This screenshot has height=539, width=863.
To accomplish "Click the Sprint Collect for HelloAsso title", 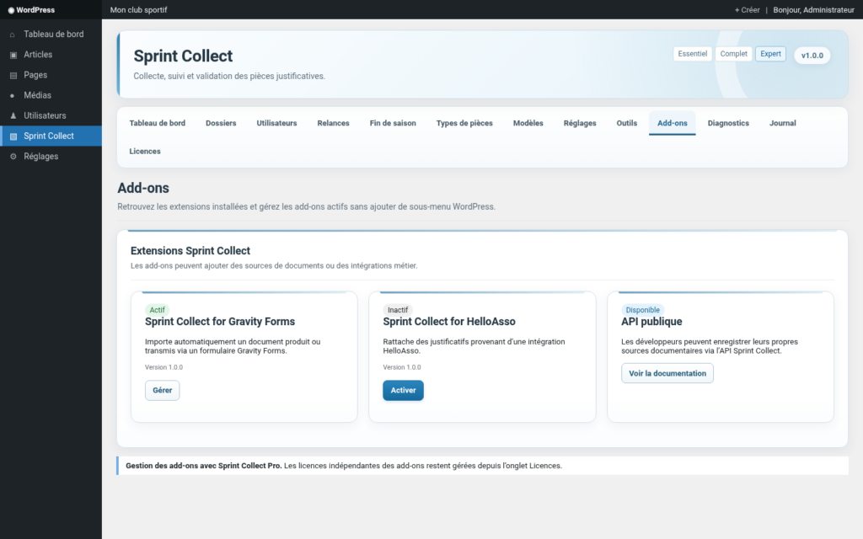I will click(449, 322).
